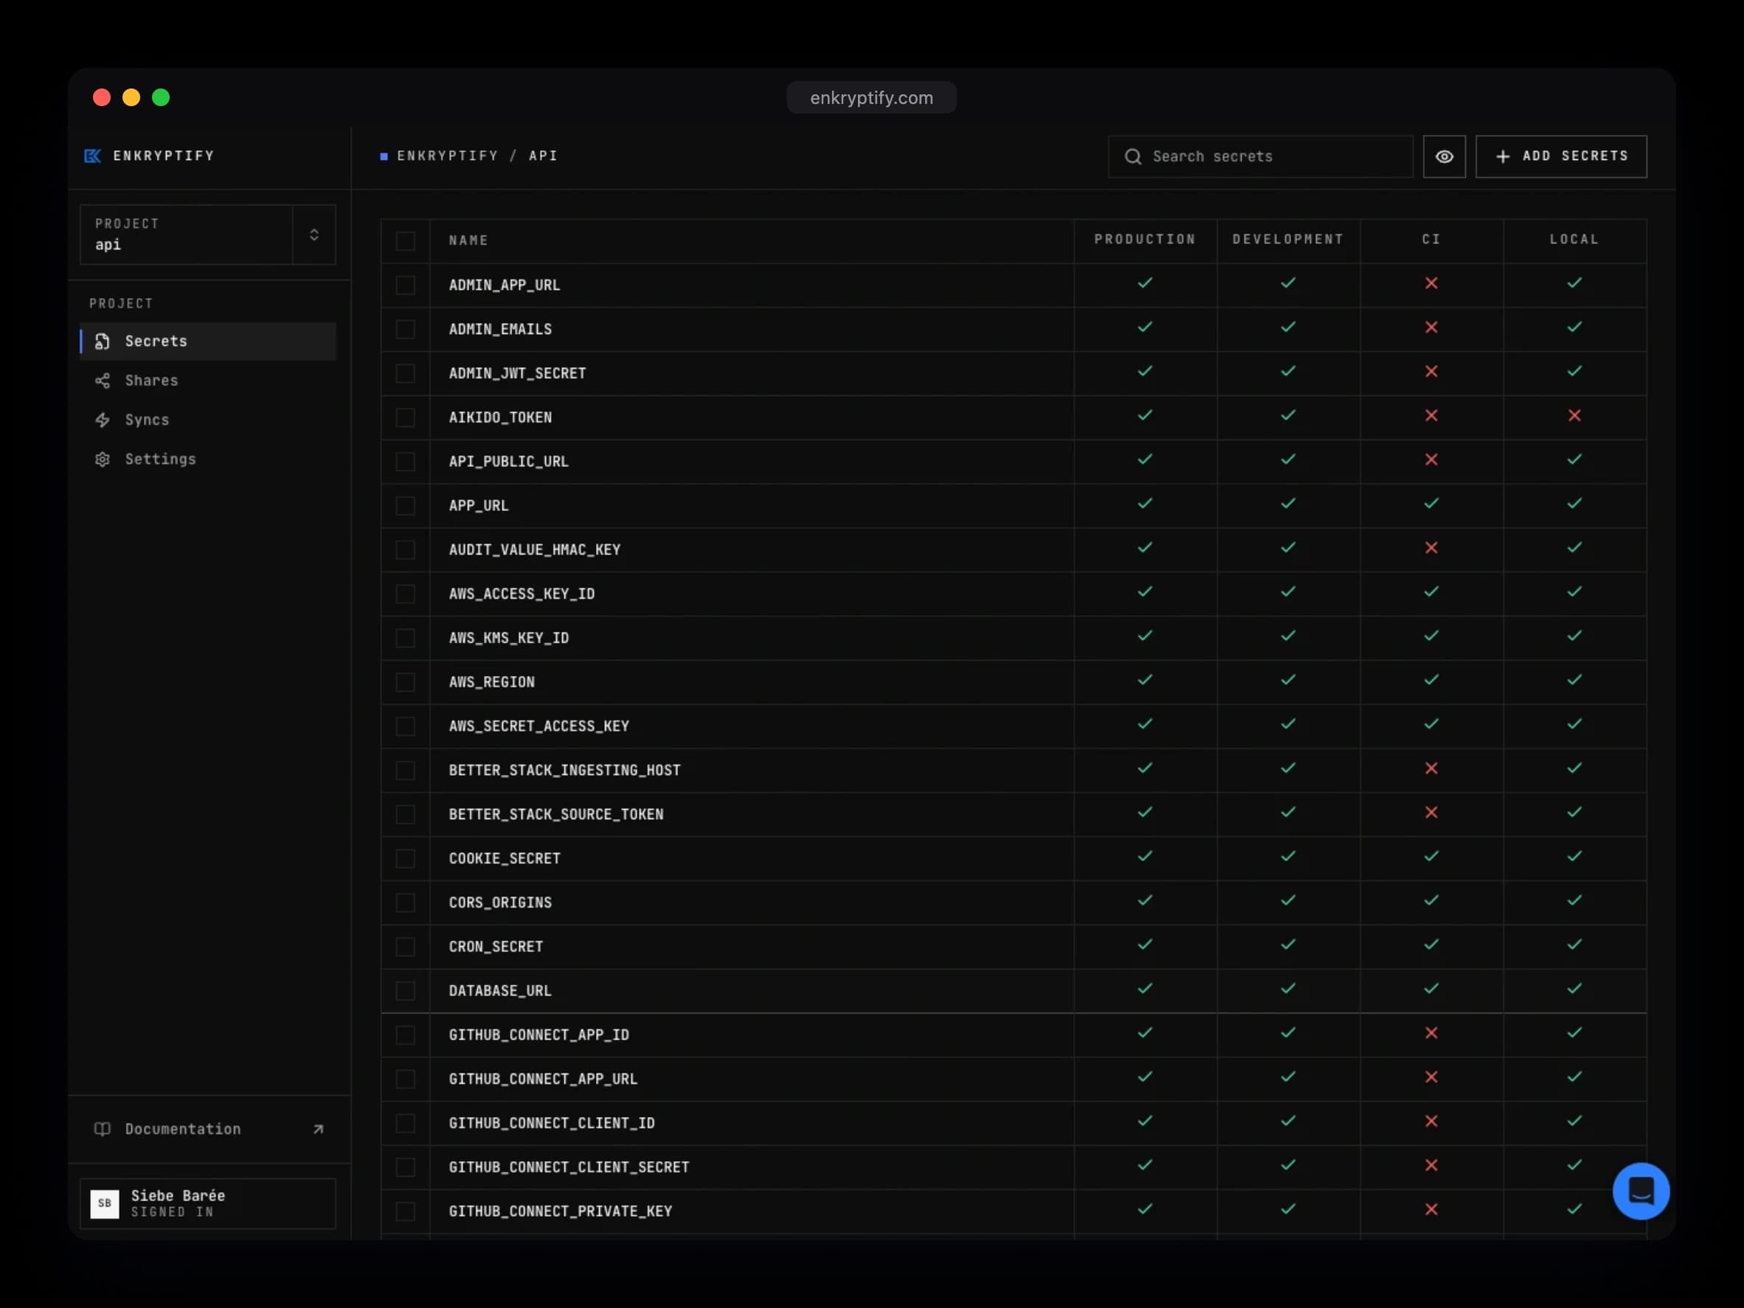Open the Secrets sidebar item
Screen dimensions: 1744x1308
tap(208, 341)
